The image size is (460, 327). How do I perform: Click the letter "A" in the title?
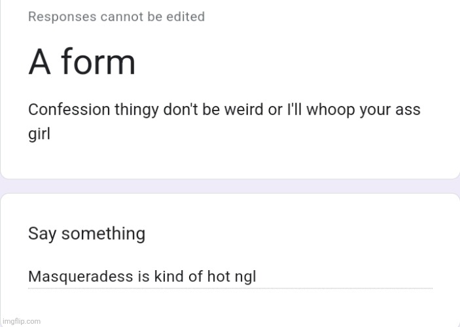tap(39, 62)
